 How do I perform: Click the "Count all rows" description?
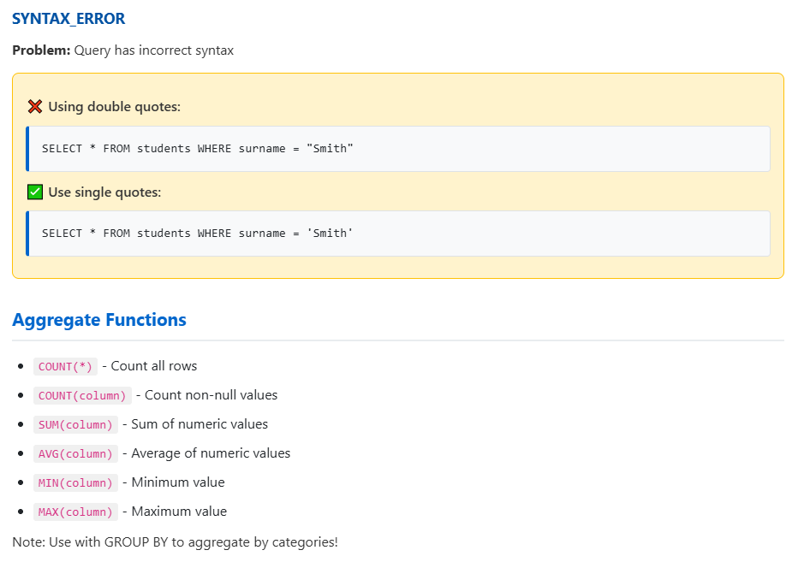154,366
